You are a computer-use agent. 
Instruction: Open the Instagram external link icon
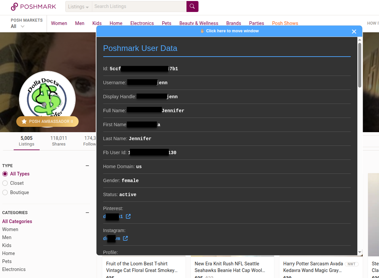coord(125,238)
